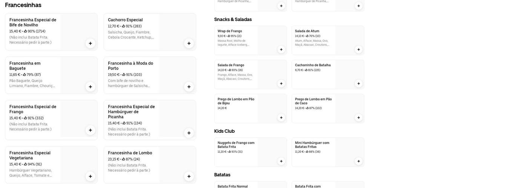The image size is (528, 188).
Task: Add Salada de Atum to order
Action: [358, 50]
